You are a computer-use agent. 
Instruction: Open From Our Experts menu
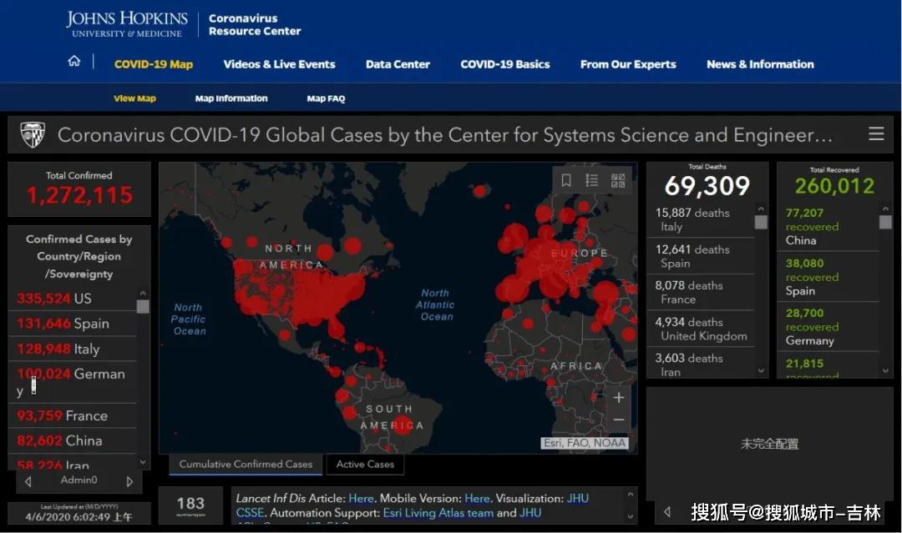[628, 64]
